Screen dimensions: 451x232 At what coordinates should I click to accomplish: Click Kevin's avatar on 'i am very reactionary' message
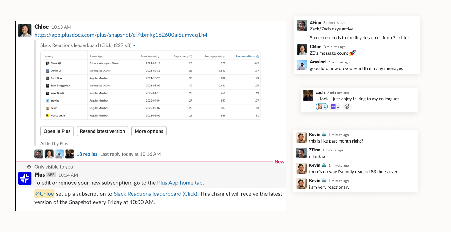301,184
